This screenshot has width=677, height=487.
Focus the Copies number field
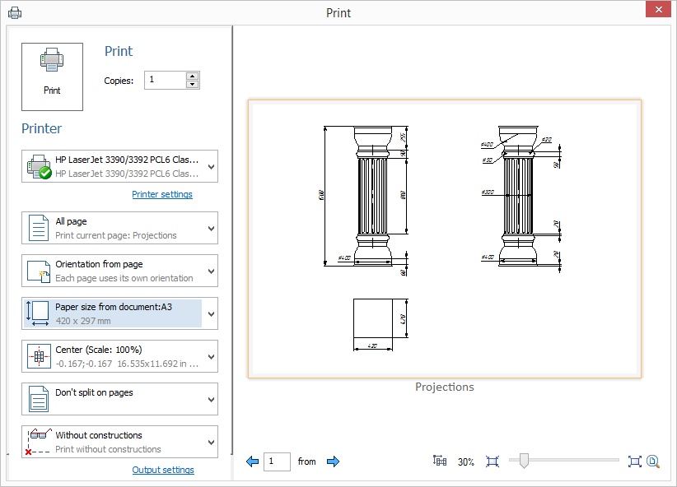[165, 80]
